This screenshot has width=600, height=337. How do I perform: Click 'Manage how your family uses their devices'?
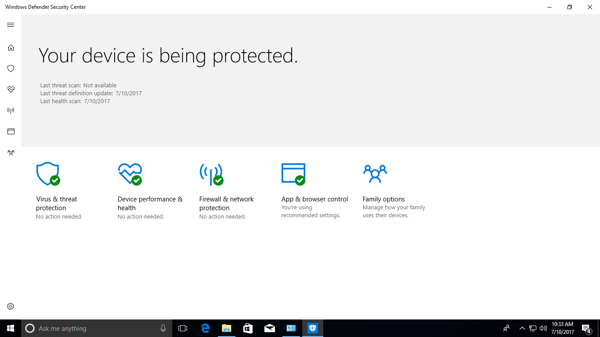394,212
